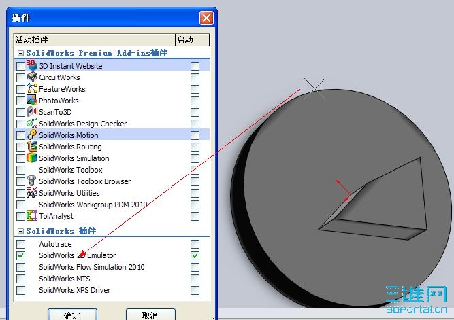Click the TolAnalyst icon
This screenshot has width=454, height=320.
tap(32, 216)
